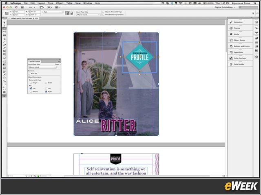This screenshot has height=195, width=261.
Task: Select the document tab tabletLiquid
Action: pos(23,18)
